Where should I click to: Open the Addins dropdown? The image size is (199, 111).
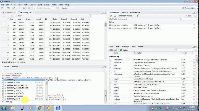66,8
